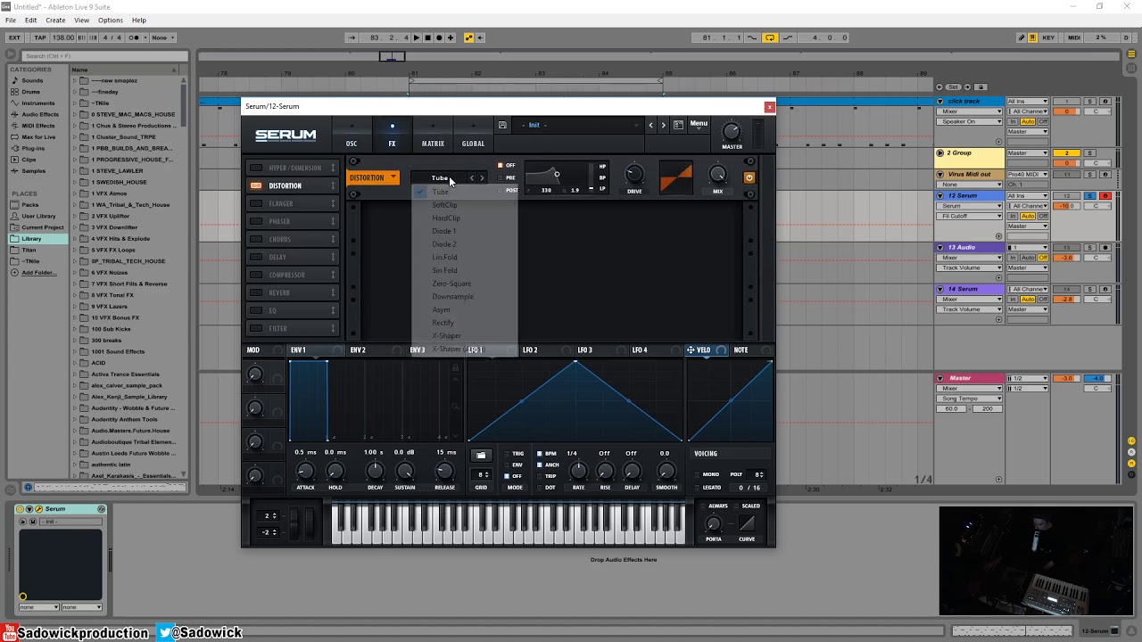Set distortion filter to POST
The height and width of the screenshot is (642, 1142).
[x=501, y=190]
